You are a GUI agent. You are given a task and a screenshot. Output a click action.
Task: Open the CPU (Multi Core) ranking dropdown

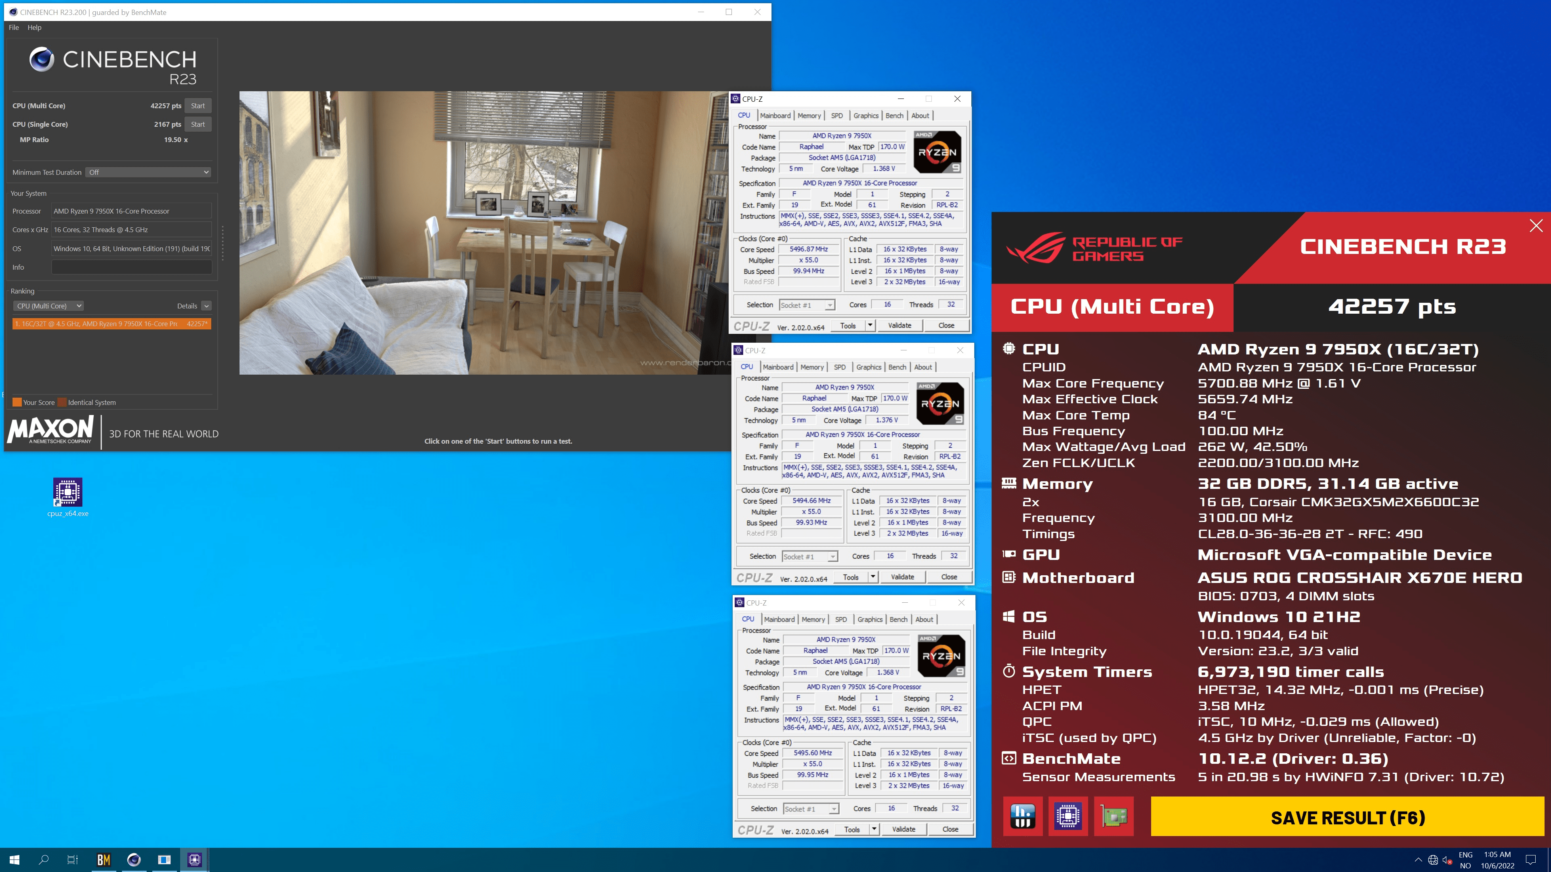[x=48, y=306]
